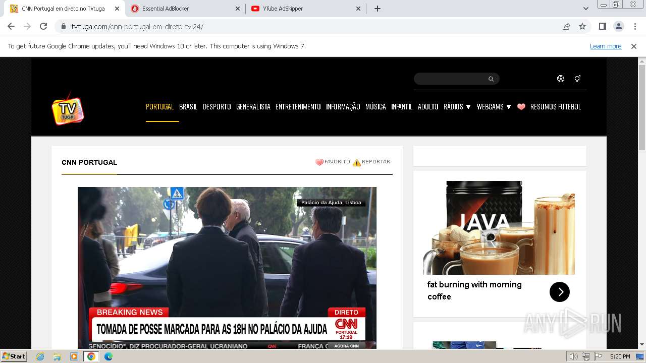Open fat burning with morning coffee text

(474, 290)
